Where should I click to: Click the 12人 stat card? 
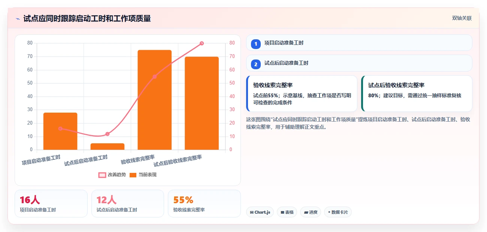point(128,204)
